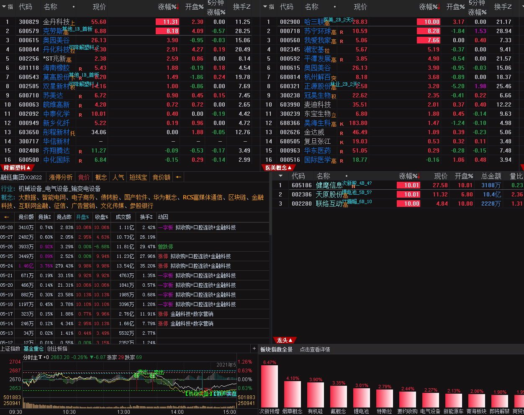
Task: Click the 05-28 row in 竞价额 table
Action: click(x=134, y=227)
